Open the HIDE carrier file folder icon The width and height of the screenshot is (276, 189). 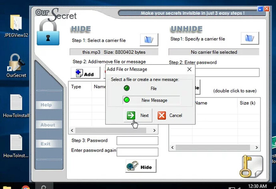tap(149, 40)
